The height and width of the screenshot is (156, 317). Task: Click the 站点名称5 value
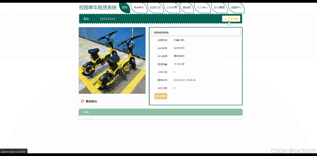pyautogui.click(x=179, y=48)
